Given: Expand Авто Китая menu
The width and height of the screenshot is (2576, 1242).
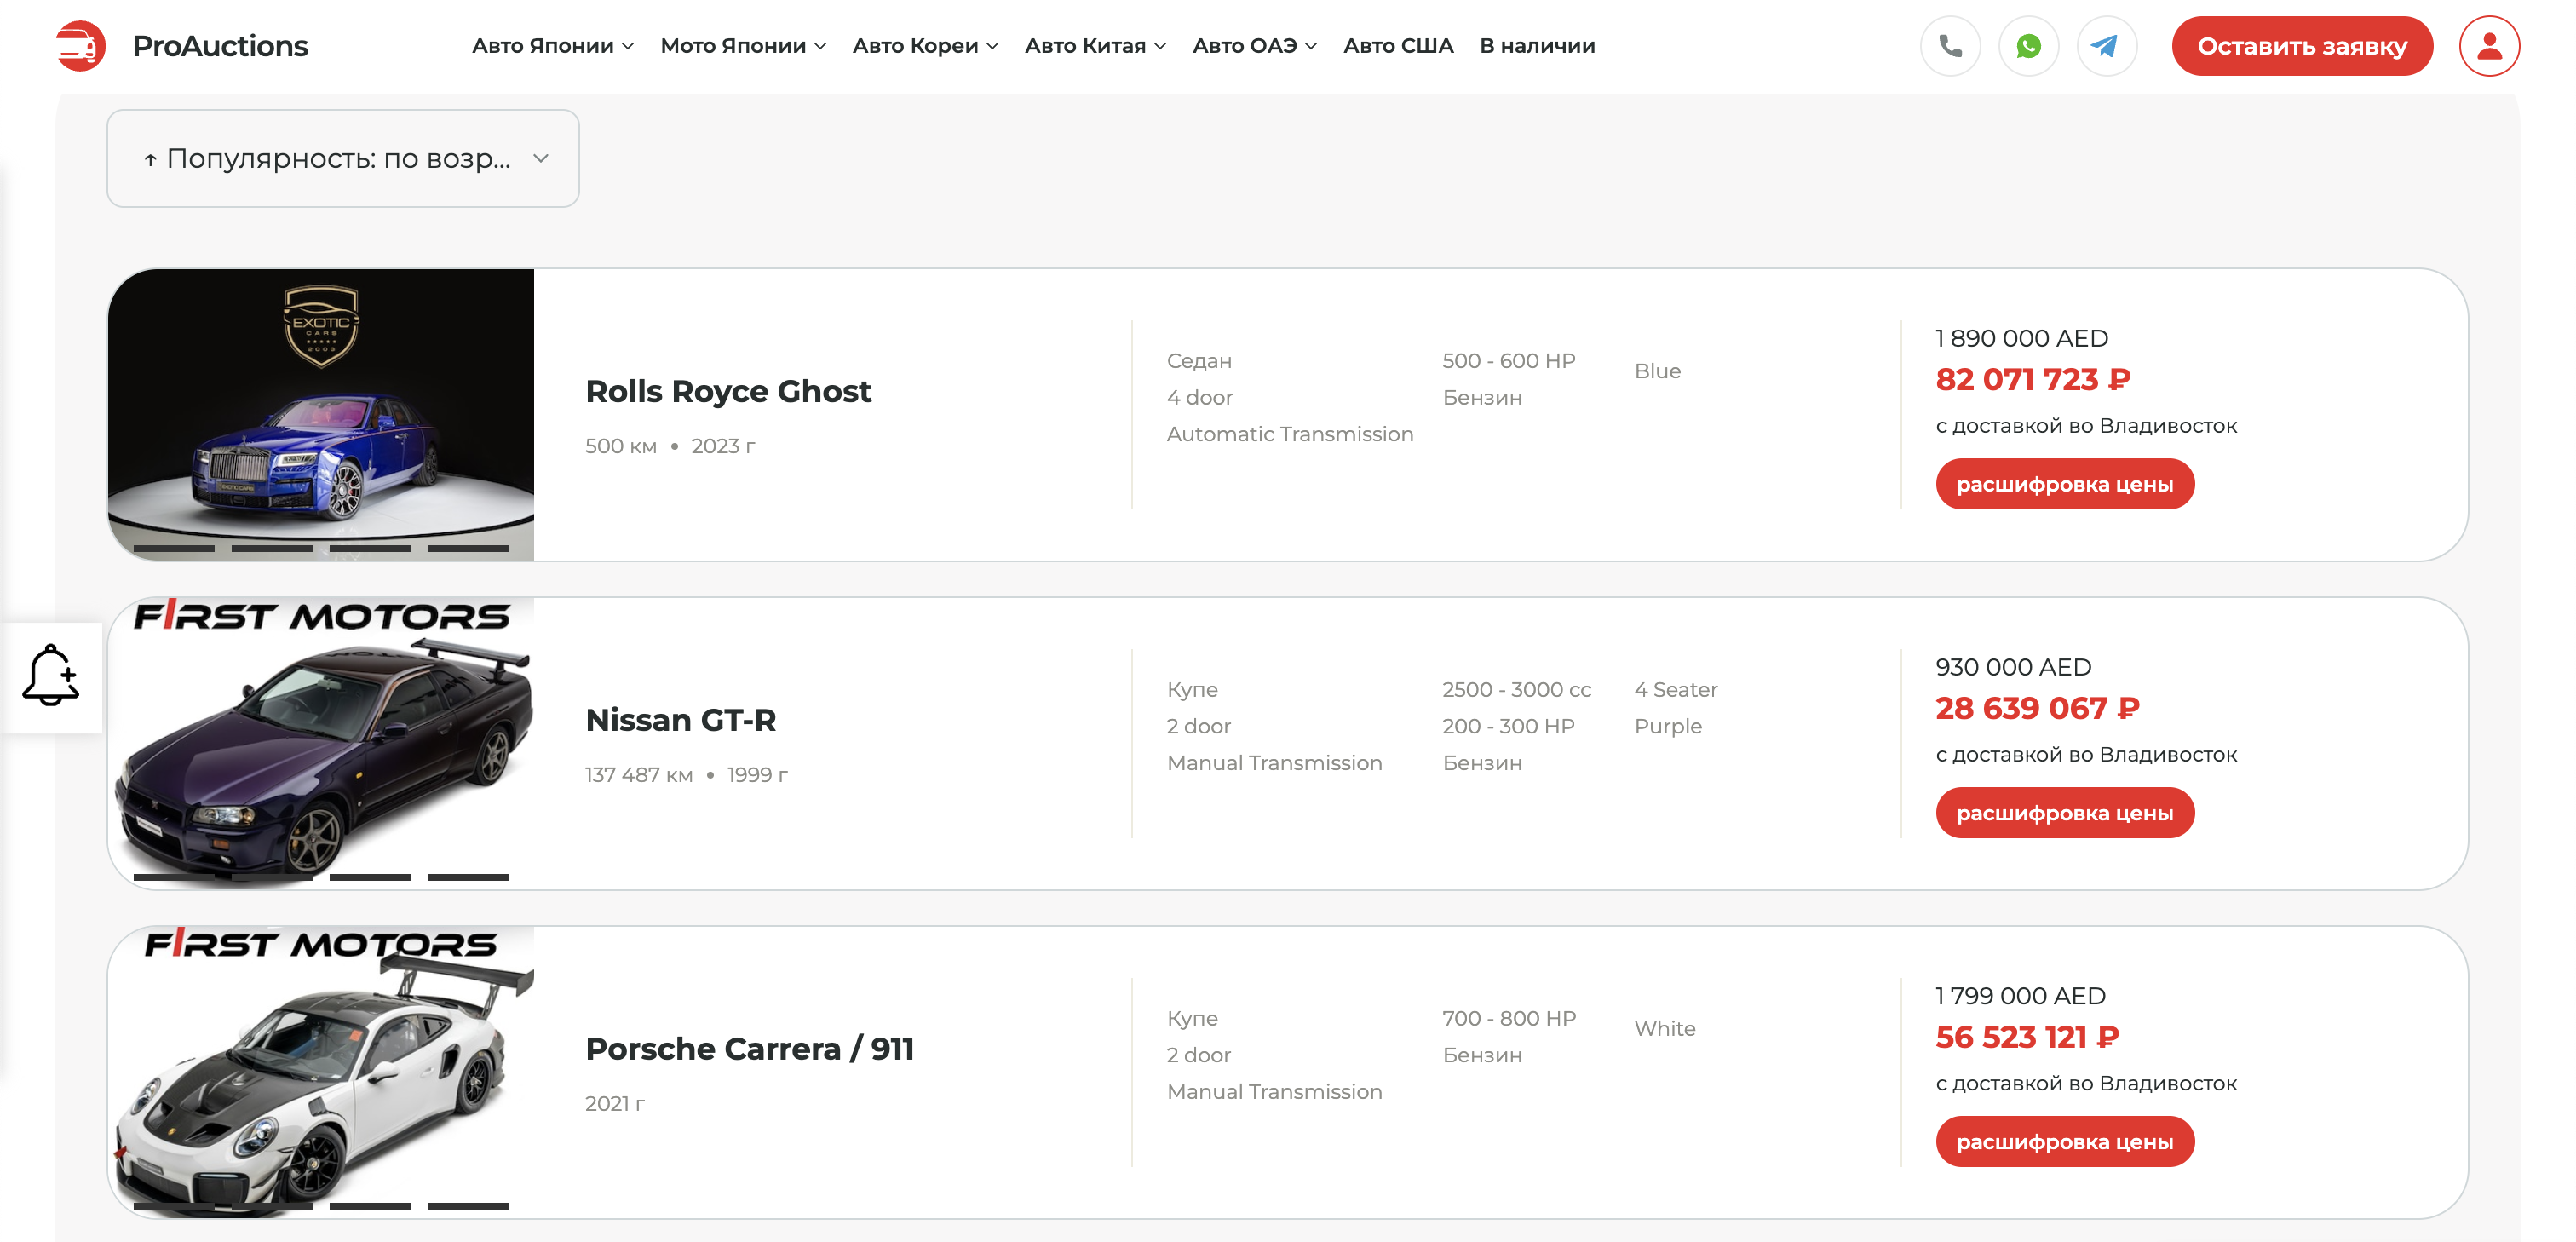Looking at the screenshot, I should pyautogui.click(x=1095, y=46).
